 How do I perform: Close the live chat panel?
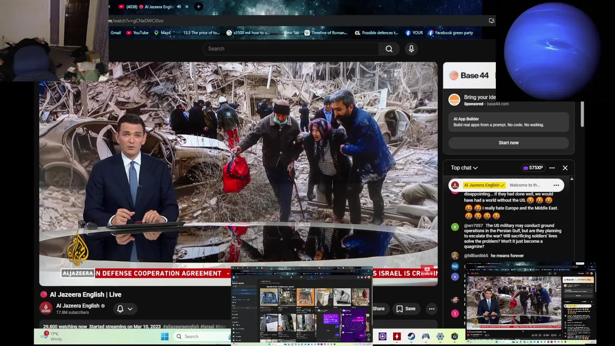point(565,168)
